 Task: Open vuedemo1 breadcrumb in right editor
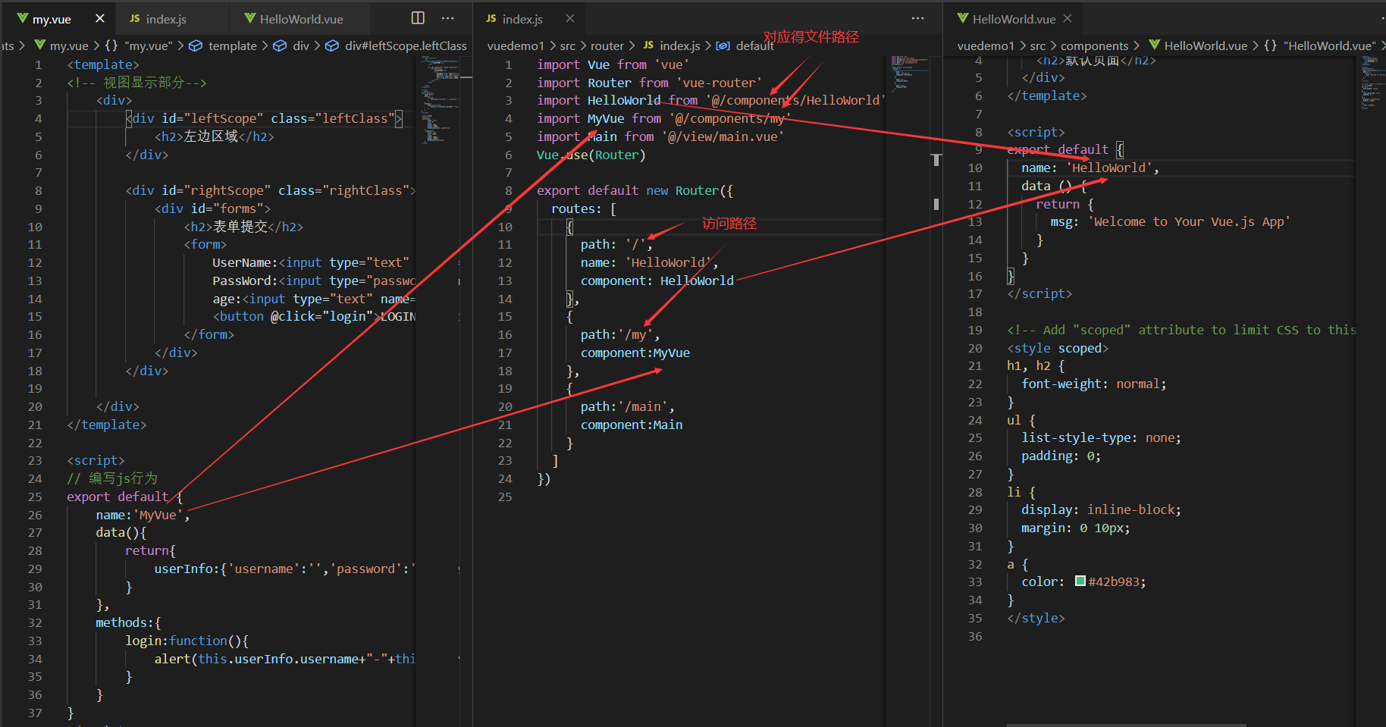tap(986, 45)
